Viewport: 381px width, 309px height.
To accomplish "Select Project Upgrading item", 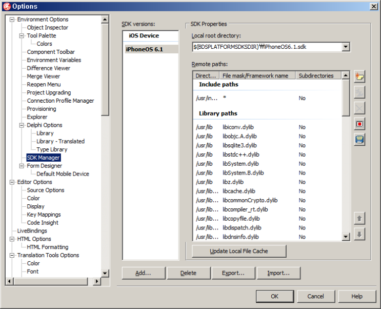I will click(49, 93).
